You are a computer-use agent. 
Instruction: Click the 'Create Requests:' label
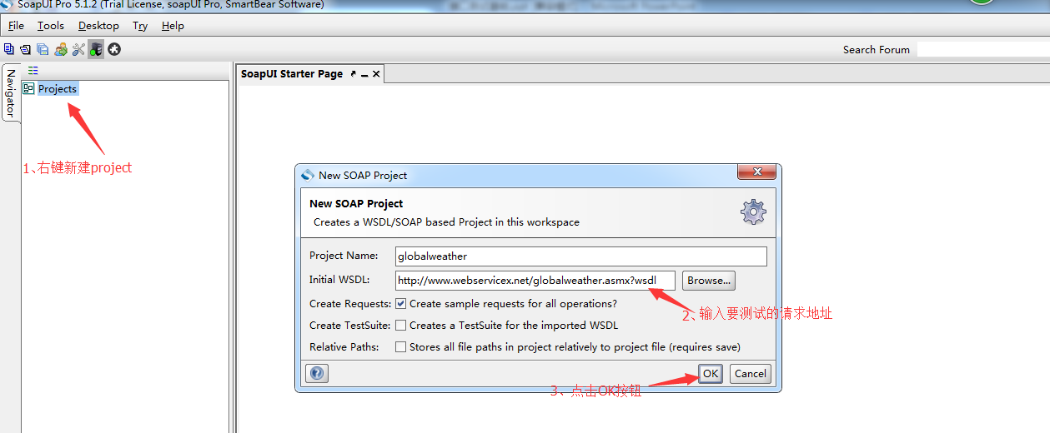tap(350, 304)
